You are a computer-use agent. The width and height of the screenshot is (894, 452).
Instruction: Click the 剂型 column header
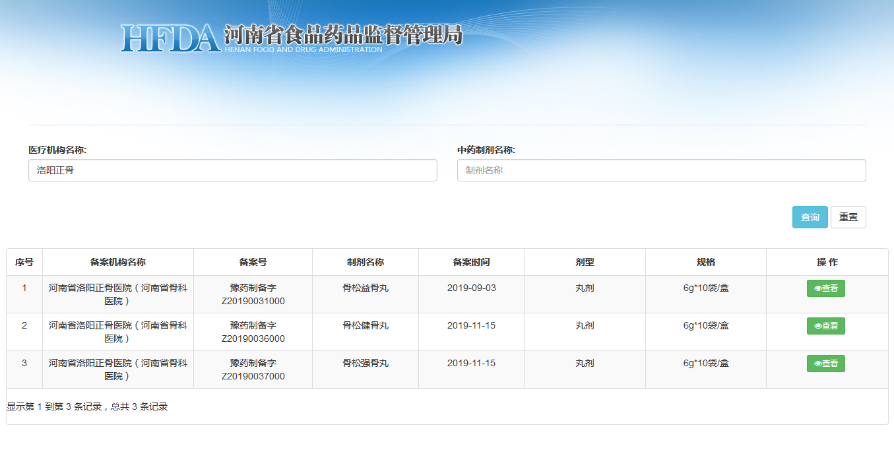pyautogui.click(x=585, y=262)
